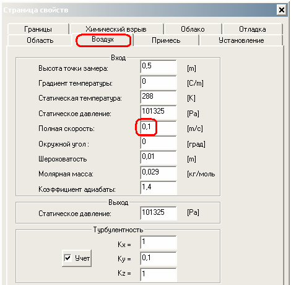
Task: Edit the Полная скорость input
Action: pos(159,127)
